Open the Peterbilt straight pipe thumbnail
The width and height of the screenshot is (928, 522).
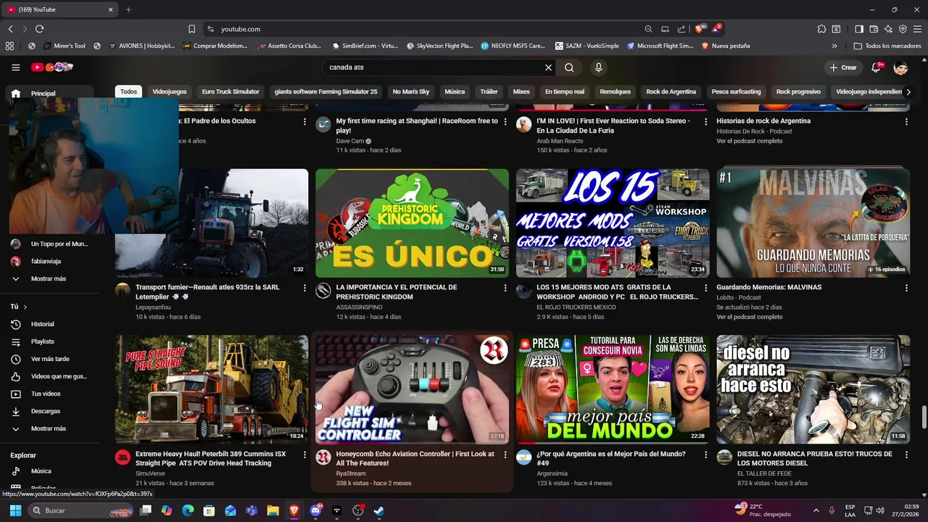212,389
